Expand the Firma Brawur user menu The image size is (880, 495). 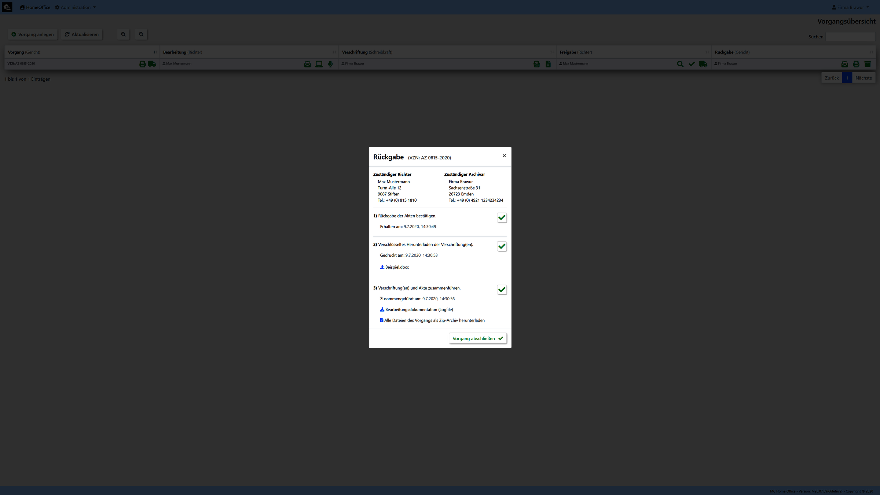coord(851,7)
